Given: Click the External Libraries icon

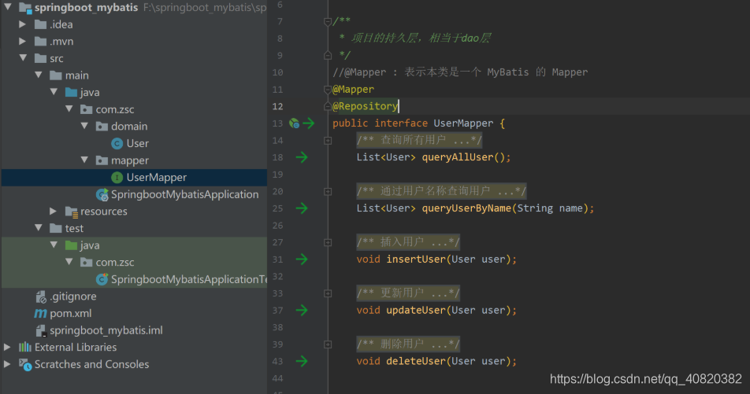Looking at the screenshot, I should 25,347.
